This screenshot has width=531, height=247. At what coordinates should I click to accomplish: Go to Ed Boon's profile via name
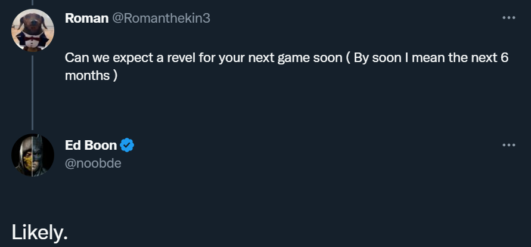coord(91,145)
